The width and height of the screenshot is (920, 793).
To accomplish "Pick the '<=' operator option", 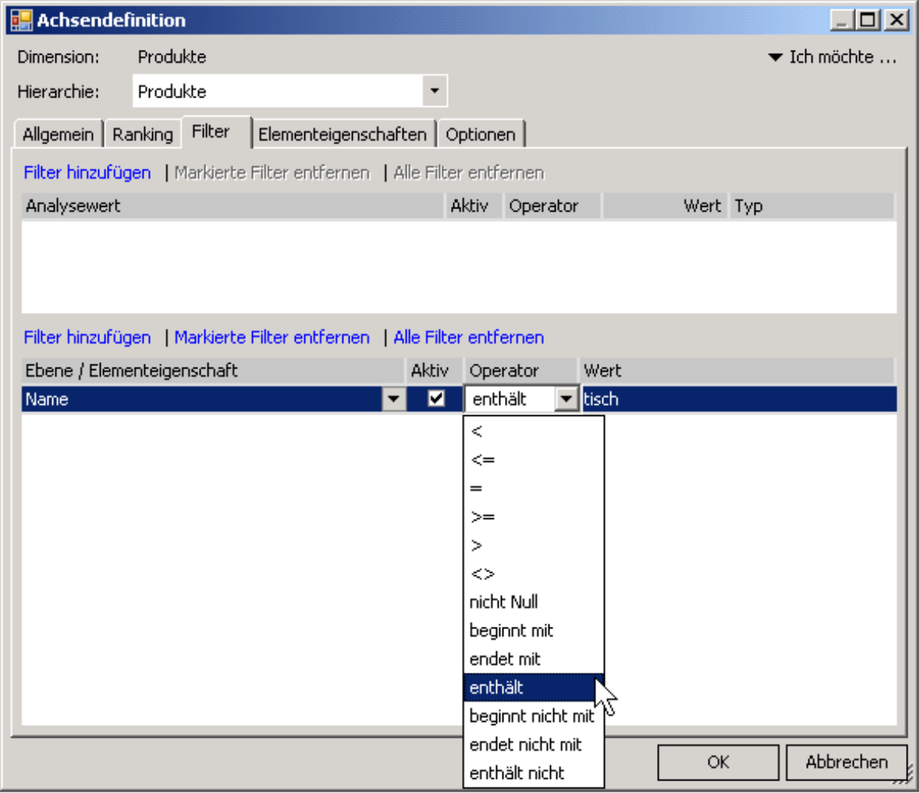I will [483, 460].
